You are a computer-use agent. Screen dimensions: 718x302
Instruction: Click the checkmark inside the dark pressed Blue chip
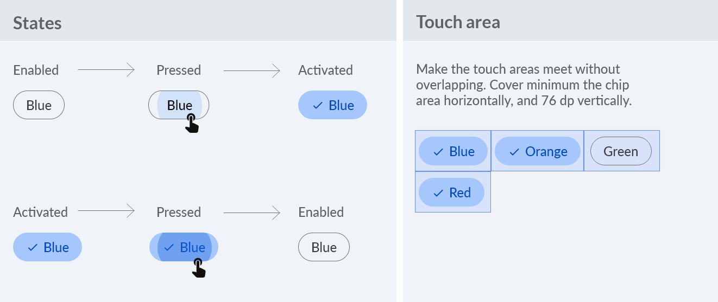point(169,248)
